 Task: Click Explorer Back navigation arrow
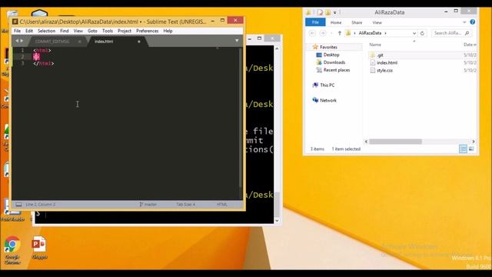pos(312,33)
